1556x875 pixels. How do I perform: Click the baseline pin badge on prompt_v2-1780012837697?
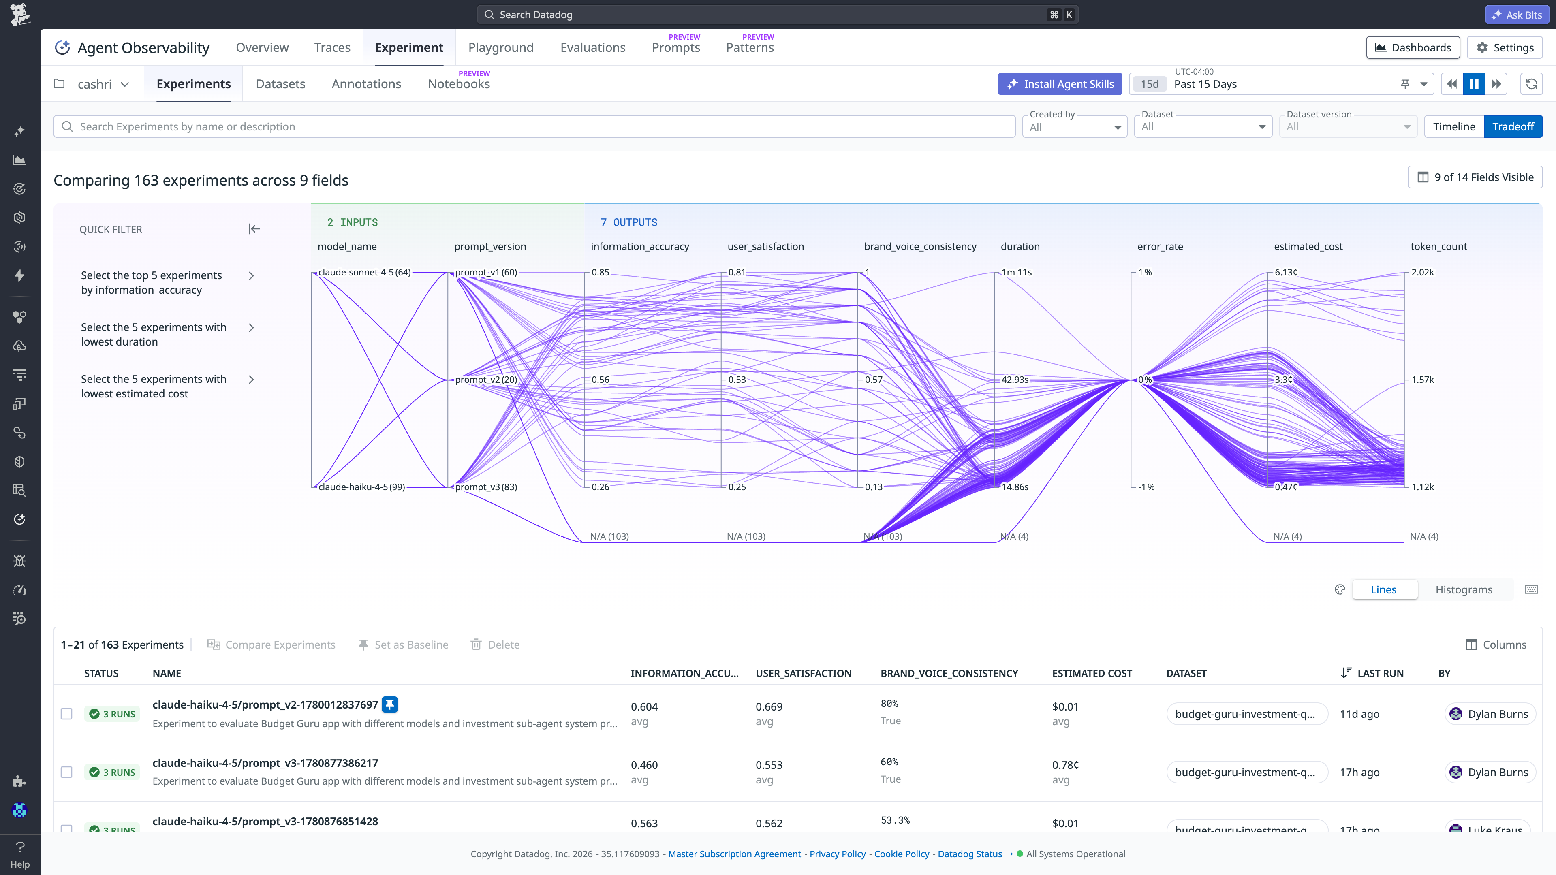coord(389,704)
